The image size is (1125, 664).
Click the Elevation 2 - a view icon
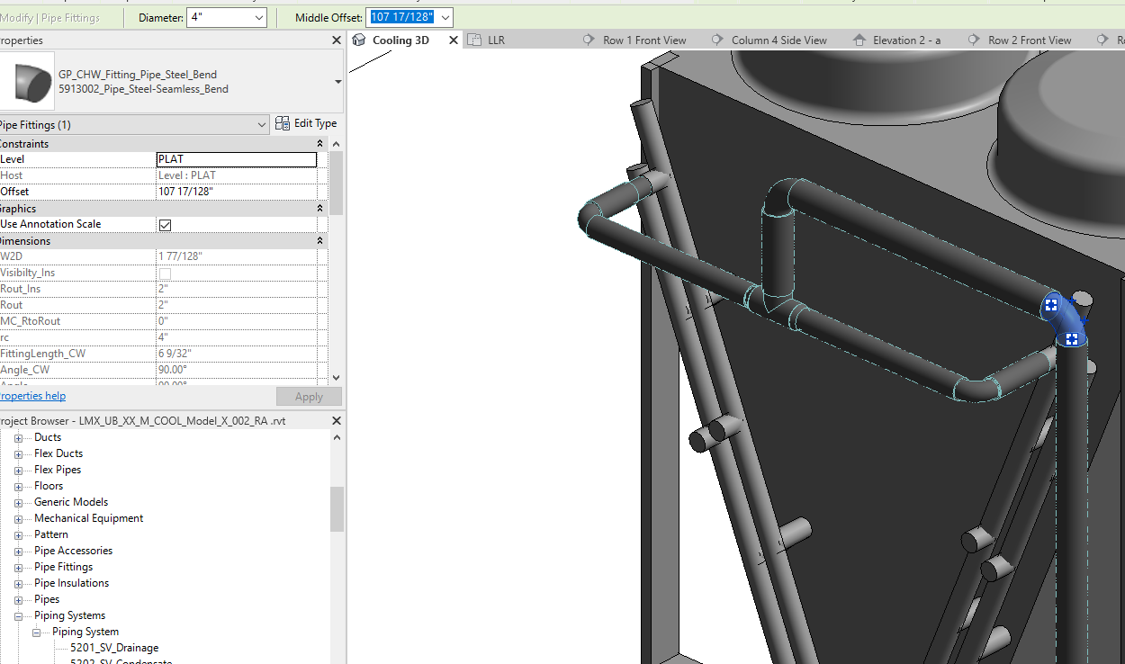click(x=859, y=40)
